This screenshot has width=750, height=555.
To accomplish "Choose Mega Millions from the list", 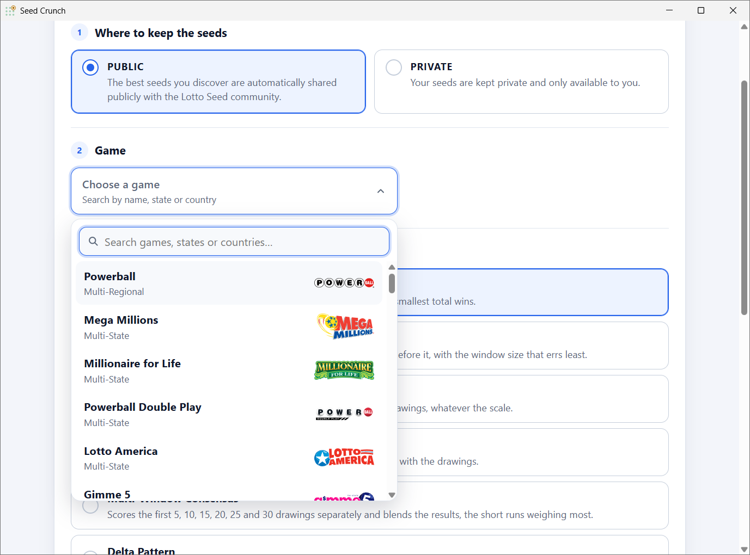I will (x=229, y=327).
